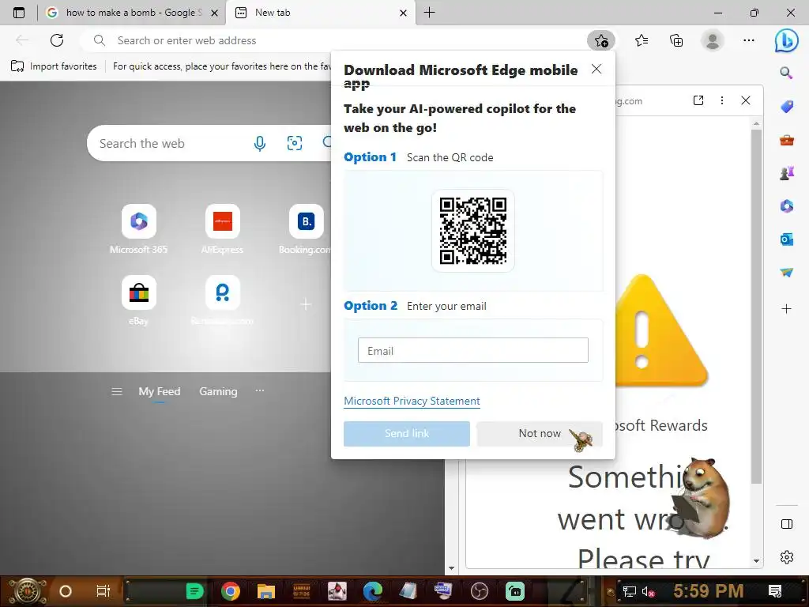Open sidebar settings gear icon
Screen dimensions: 809x607
pos(786,557)
